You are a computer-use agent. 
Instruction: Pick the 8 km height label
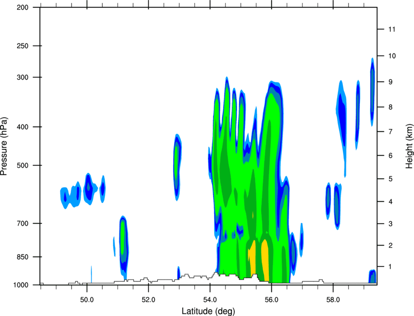click(390, 107)
